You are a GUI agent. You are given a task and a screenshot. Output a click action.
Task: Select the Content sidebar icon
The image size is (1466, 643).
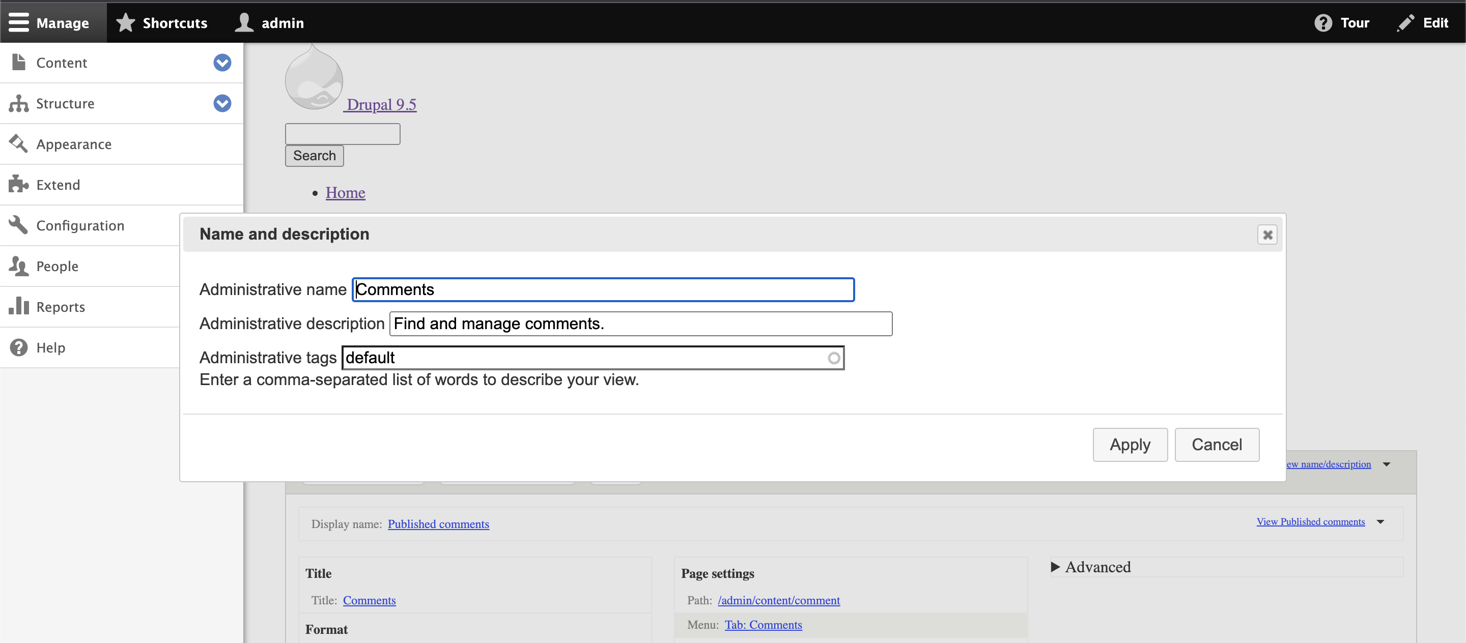tap(19, 62)
